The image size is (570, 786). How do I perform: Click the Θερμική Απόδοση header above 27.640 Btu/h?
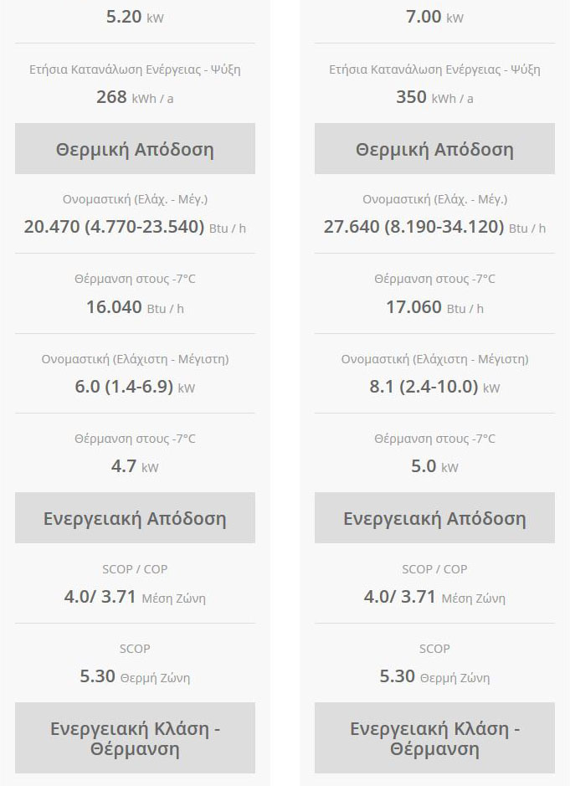434,149
